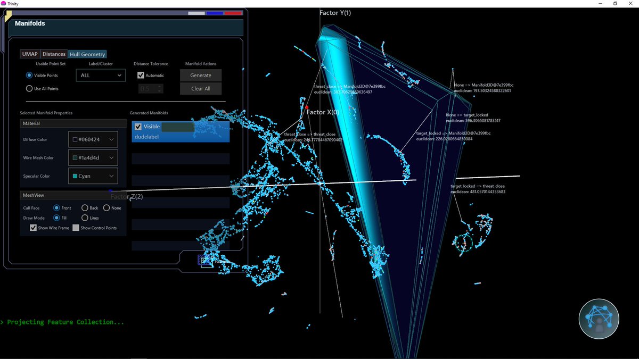This screenshot has width=639, height=359.
Task: Click "threat_close => threat_close" distance label
Action: [309, 135]
